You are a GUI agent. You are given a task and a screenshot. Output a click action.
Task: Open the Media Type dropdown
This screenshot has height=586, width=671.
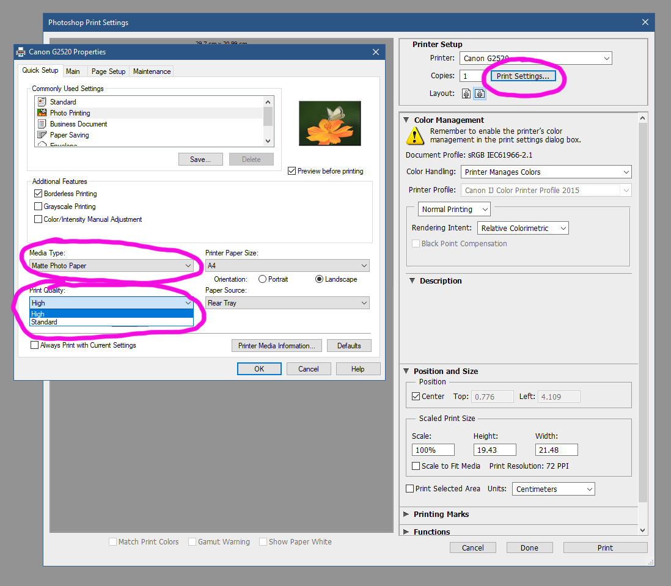tap(111, 266)
